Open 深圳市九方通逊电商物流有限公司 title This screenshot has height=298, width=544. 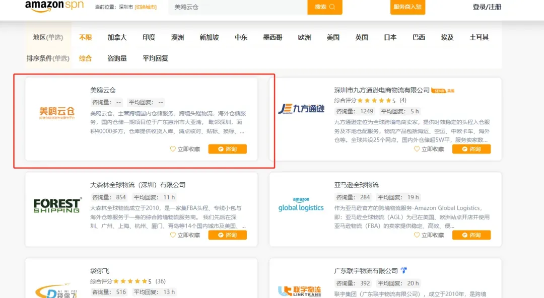click(382, 90)
